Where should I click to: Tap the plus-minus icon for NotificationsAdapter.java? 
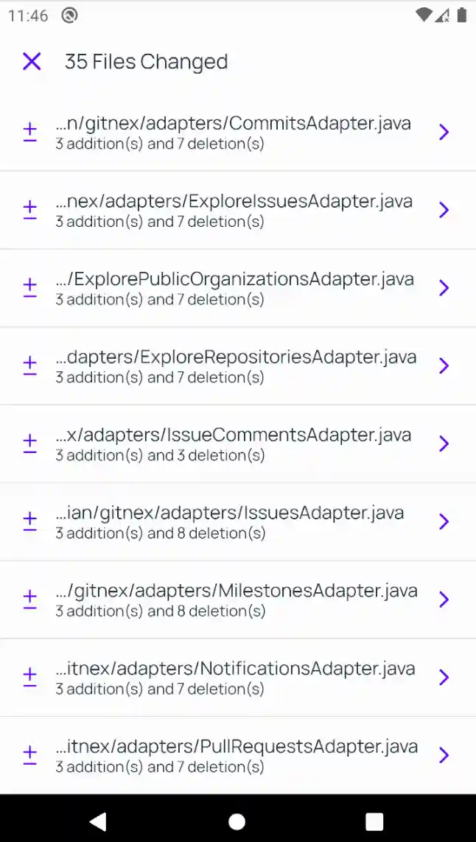[29, 678]
